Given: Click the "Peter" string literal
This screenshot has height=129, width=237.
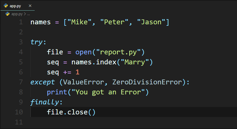Looking at the screenshot, I should 114,22.
